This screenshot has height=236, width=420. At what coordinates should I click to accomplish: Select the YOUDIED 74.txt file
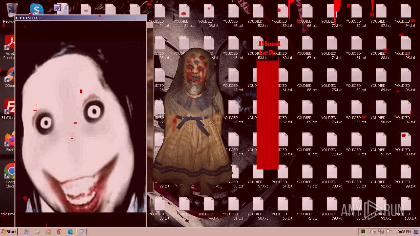pos(332,48)
